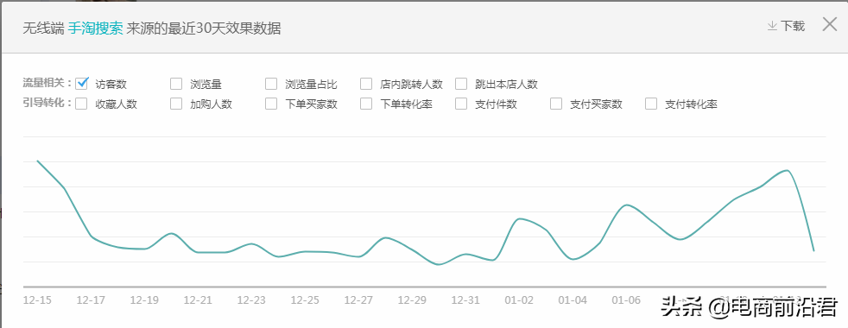Click the 流量相关 row label
848x328 pixels.
click(47, 83)
